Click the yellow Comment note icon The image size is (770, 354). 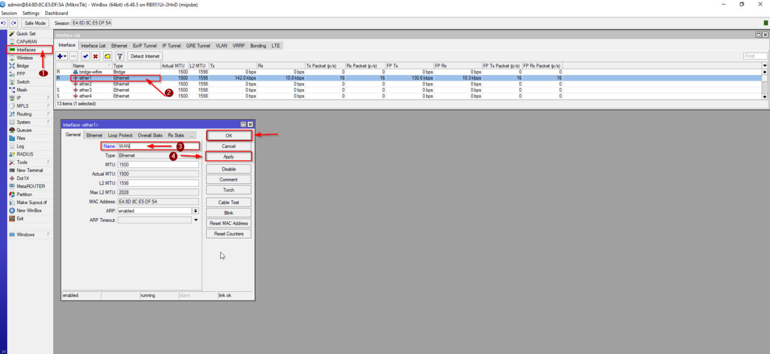click(107, 56)
